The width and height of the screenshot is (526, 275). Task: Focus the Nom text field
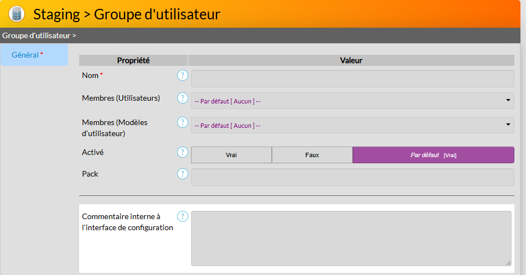click(353, 79)
